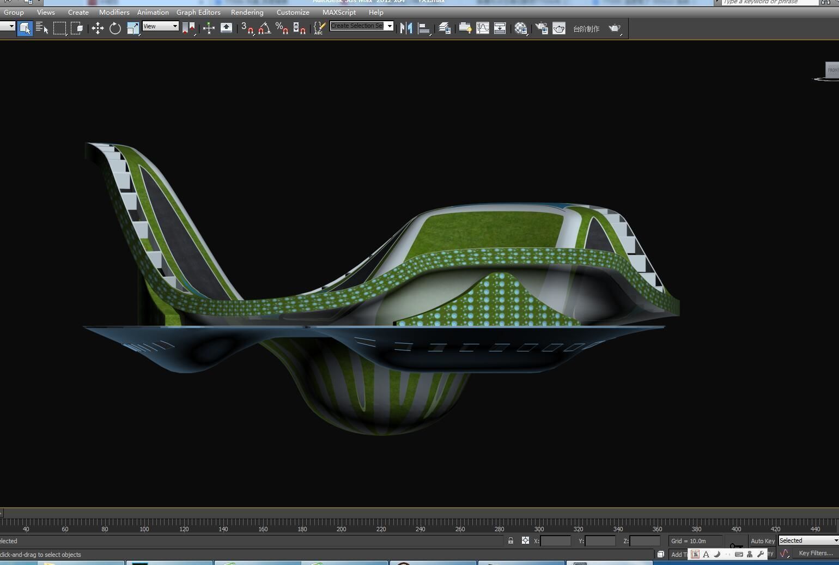Toggle Window/Crossing selection mode
This screenshot has height=565, width=839.
tap(77, 28)
